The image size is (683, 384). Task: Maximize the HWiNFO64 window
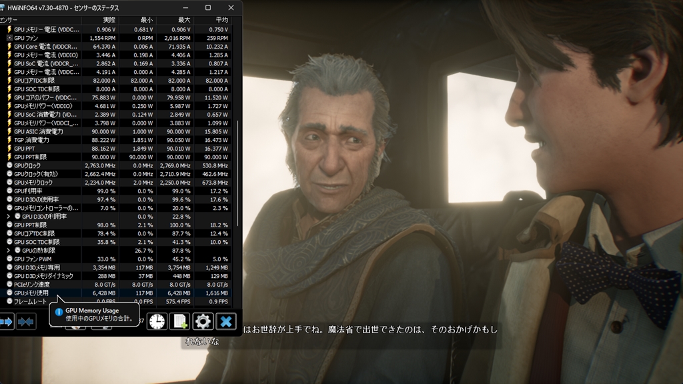click(x=208, y=8)
